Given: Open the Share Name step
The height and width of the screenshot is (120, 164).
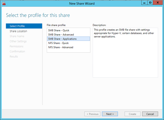Looking at the screenshot, I should (x=17, y=36).
